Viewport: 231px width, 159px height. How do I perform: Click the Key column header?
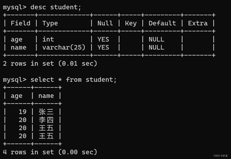131,23
